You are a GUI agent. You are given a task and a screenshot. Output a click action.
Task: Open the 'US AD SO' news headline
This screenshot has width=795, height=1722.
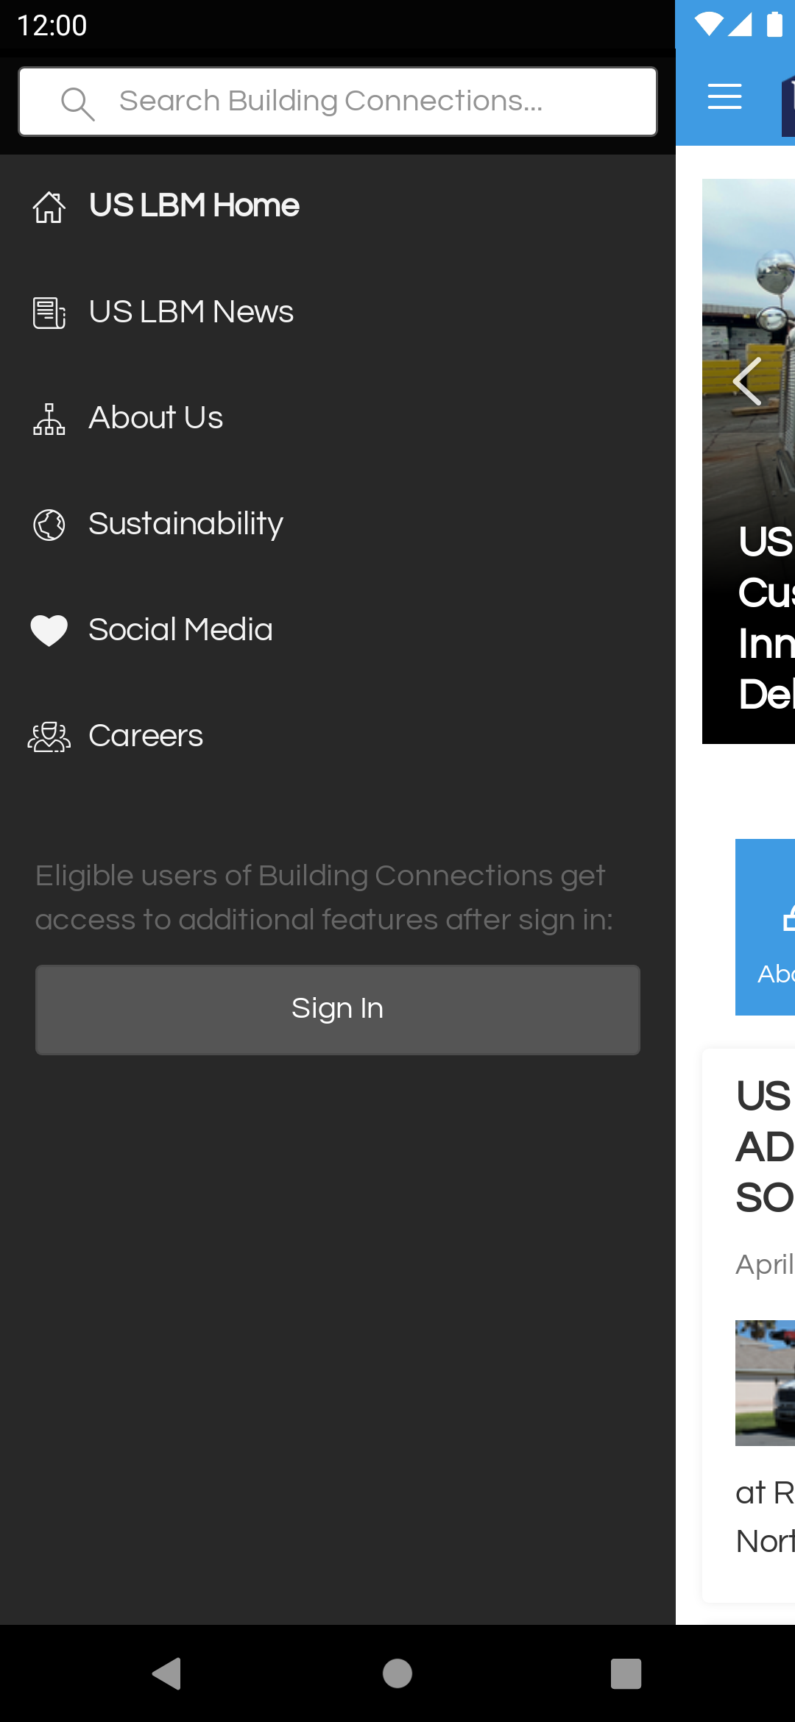click(766, 1147)
